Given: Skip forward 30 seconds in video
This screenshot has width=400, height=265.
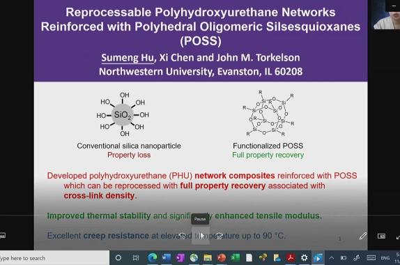Looking at the screenshot, I should coord(219,236).
